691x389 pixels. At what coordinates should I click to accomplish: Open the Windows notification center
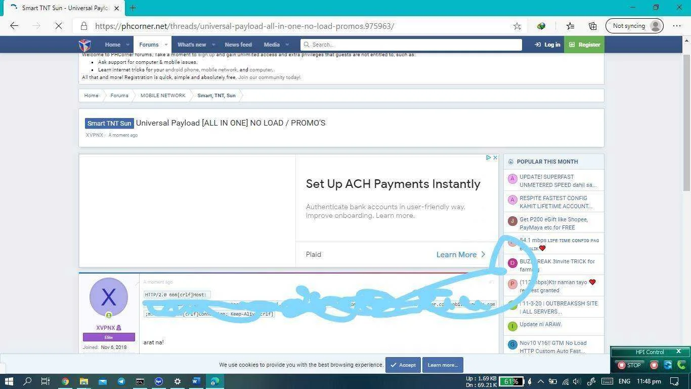click(674, 381)
